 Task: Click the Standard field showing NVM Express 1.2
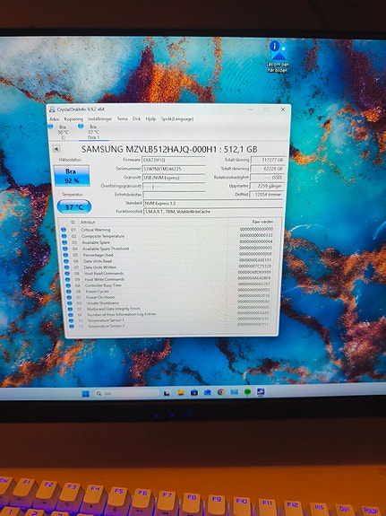(x=213, y=204)
